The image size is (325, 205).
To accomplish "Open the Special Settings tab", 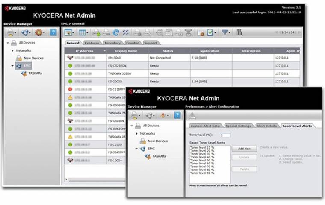I will coord(238,126).
